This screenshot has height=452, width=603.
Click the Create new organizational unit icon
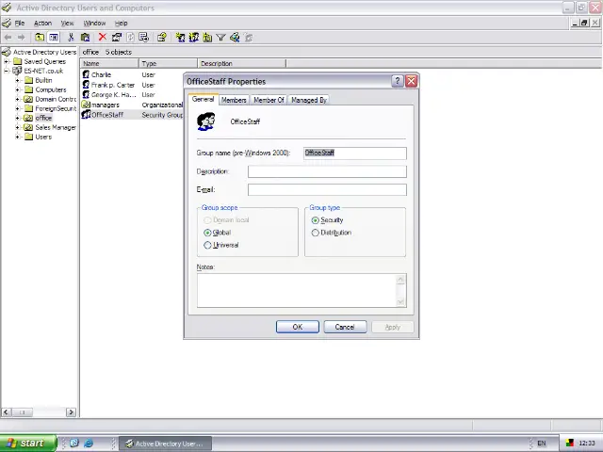207,38
